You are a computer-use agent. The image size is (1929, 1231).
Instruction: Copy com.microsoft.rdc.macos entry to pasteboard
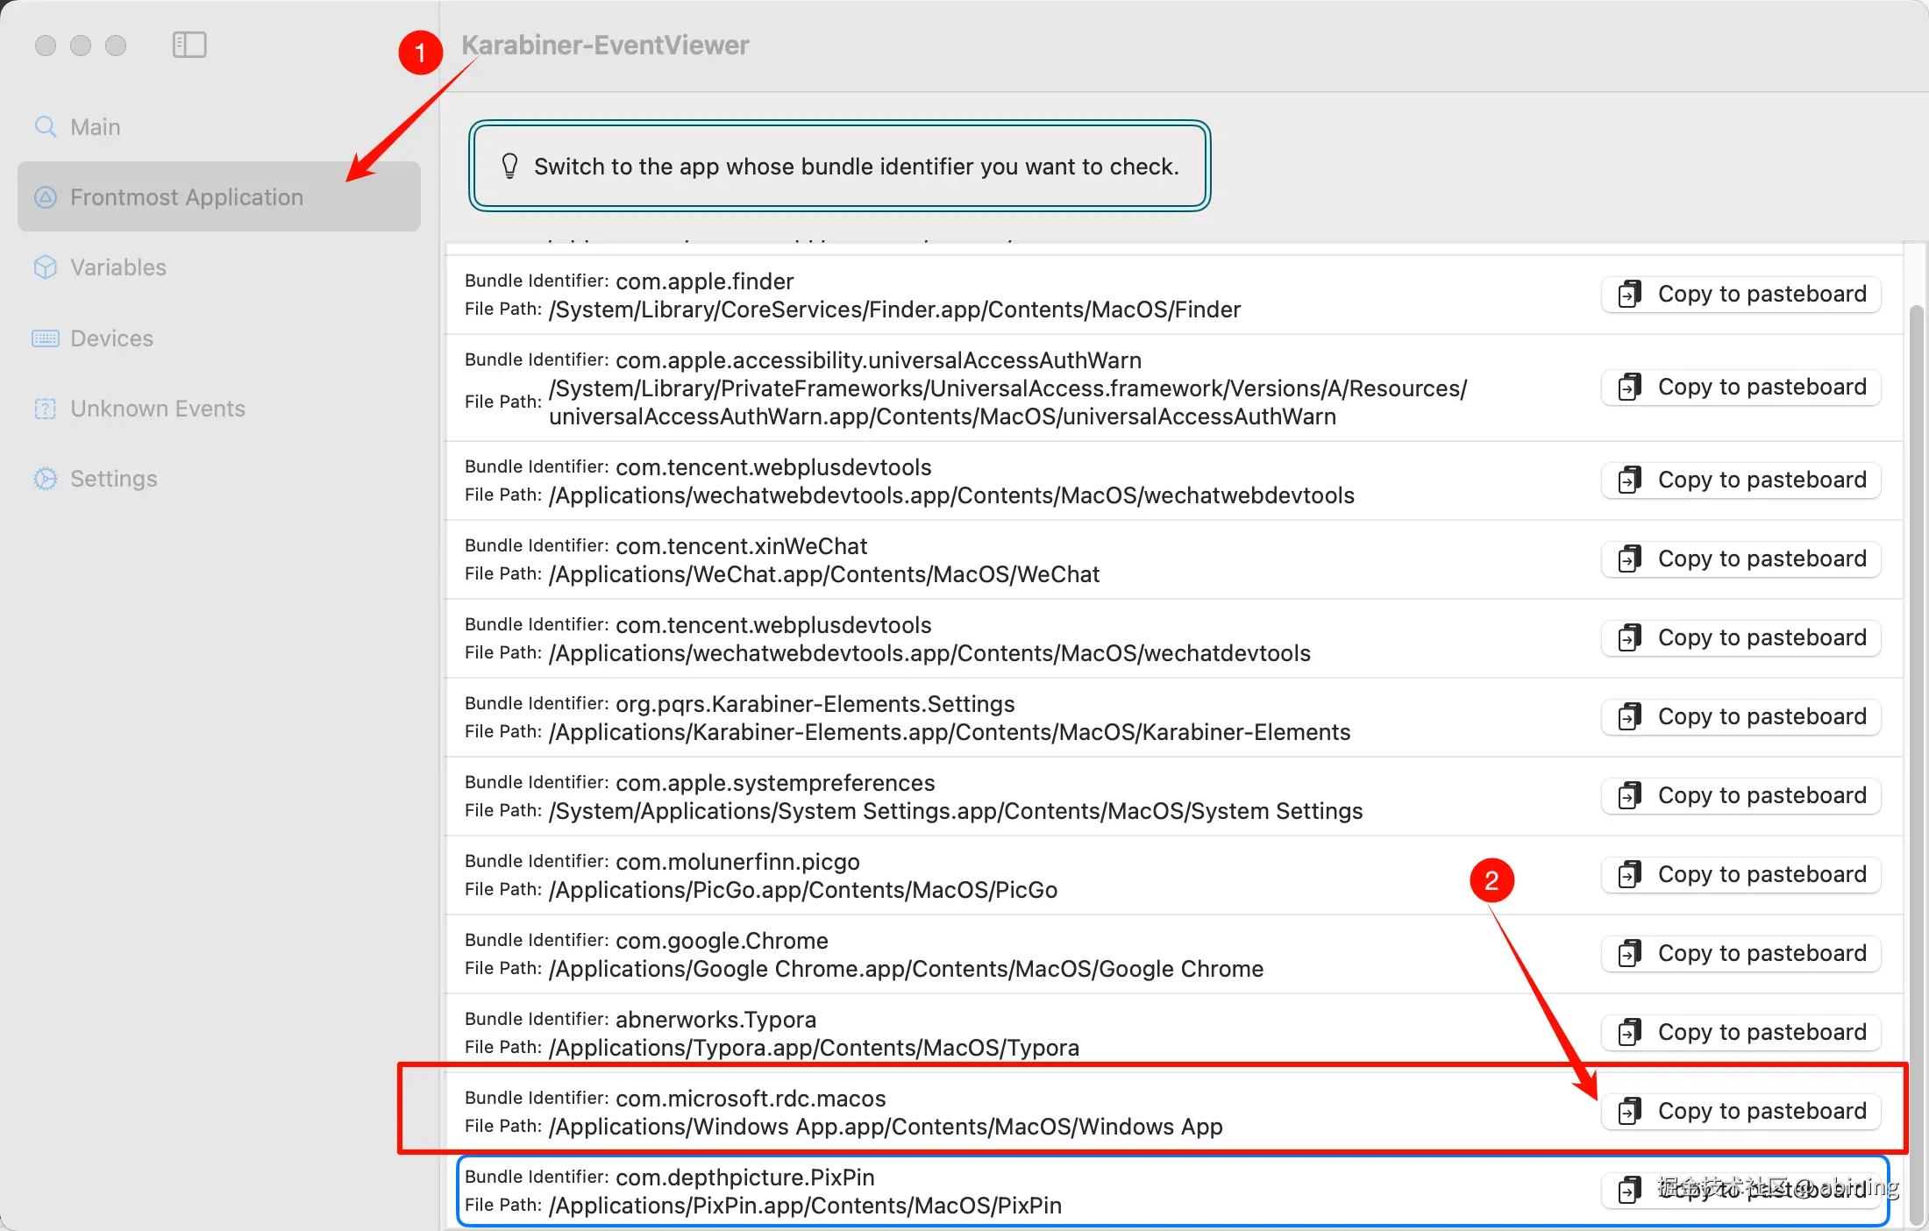1741,1111
